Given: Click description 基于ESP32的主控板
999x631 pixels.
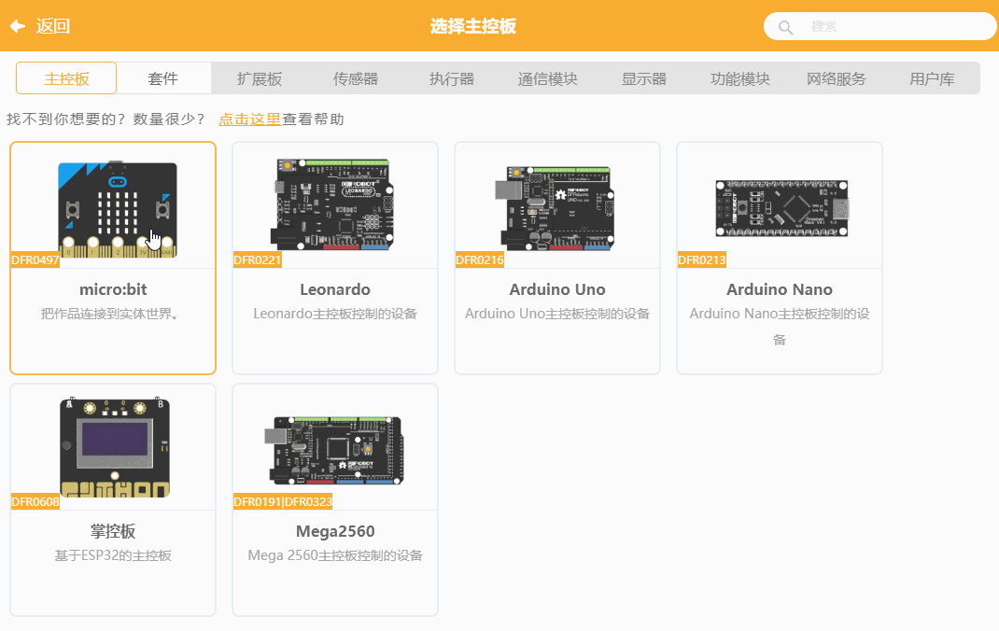Looking at the screenshot, I should [113, 556].
